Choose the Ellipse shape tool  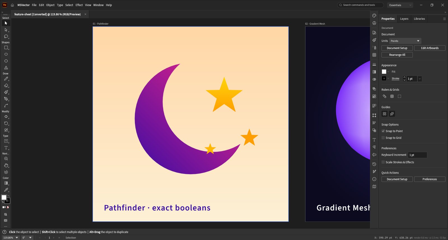click(x=6, y=54)
